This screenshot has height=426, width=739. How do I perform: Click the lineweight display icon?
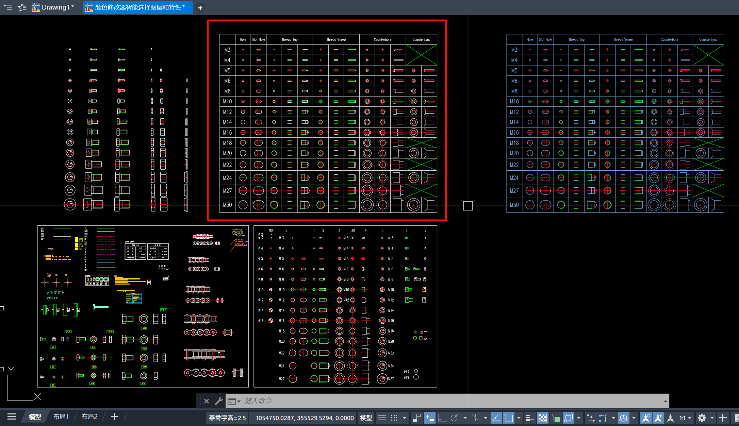click(x=529, y=418)
